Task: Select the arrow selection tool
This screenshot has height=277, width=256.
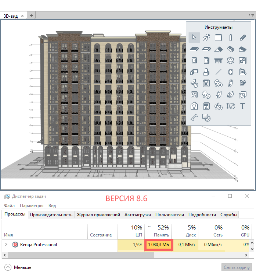Action: [194, 37]
